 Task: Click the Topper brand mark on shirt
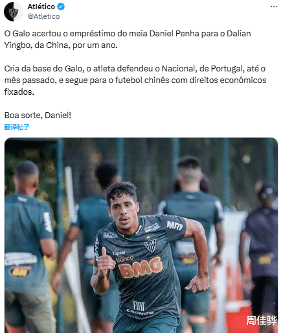[x=119, y=253]
